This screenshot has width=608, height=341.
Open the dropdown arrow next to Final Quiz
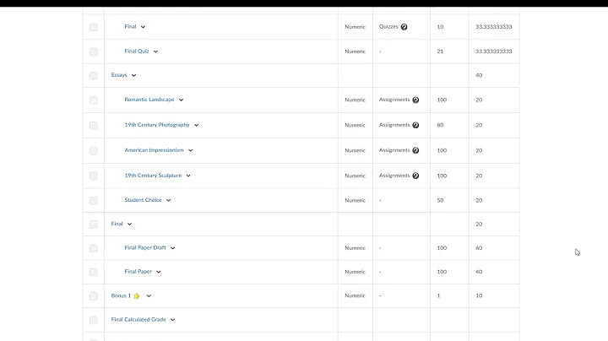coord(155,51)
